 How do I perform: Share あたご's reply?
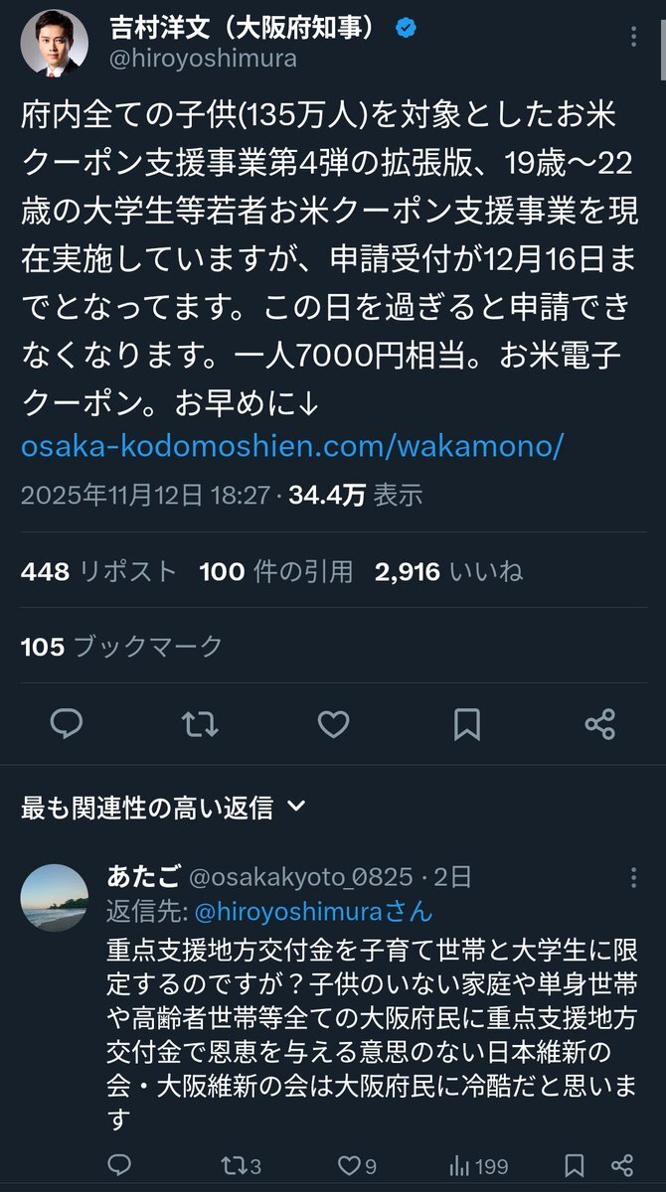(622, 1164)
